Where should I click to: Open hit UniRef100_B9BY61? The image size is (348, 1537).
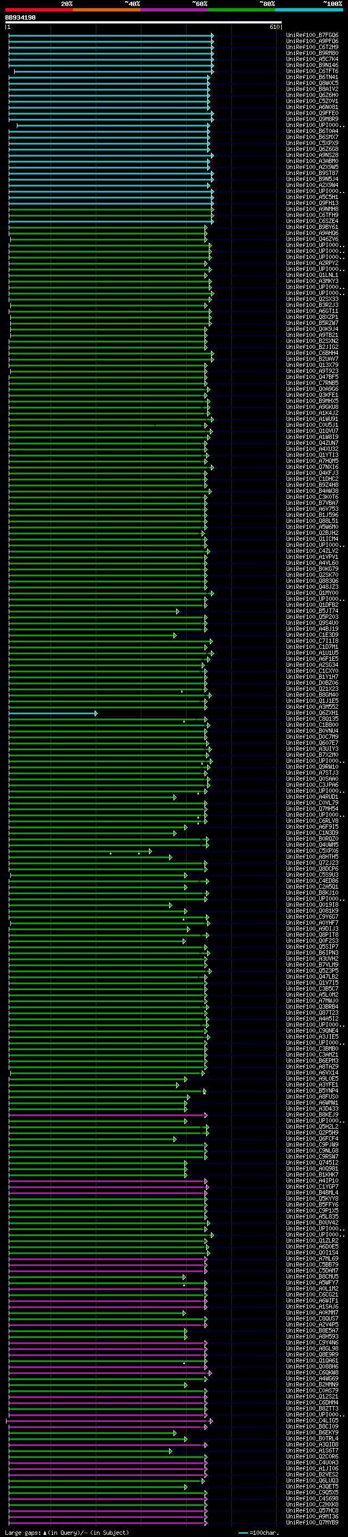click(312, 227)
